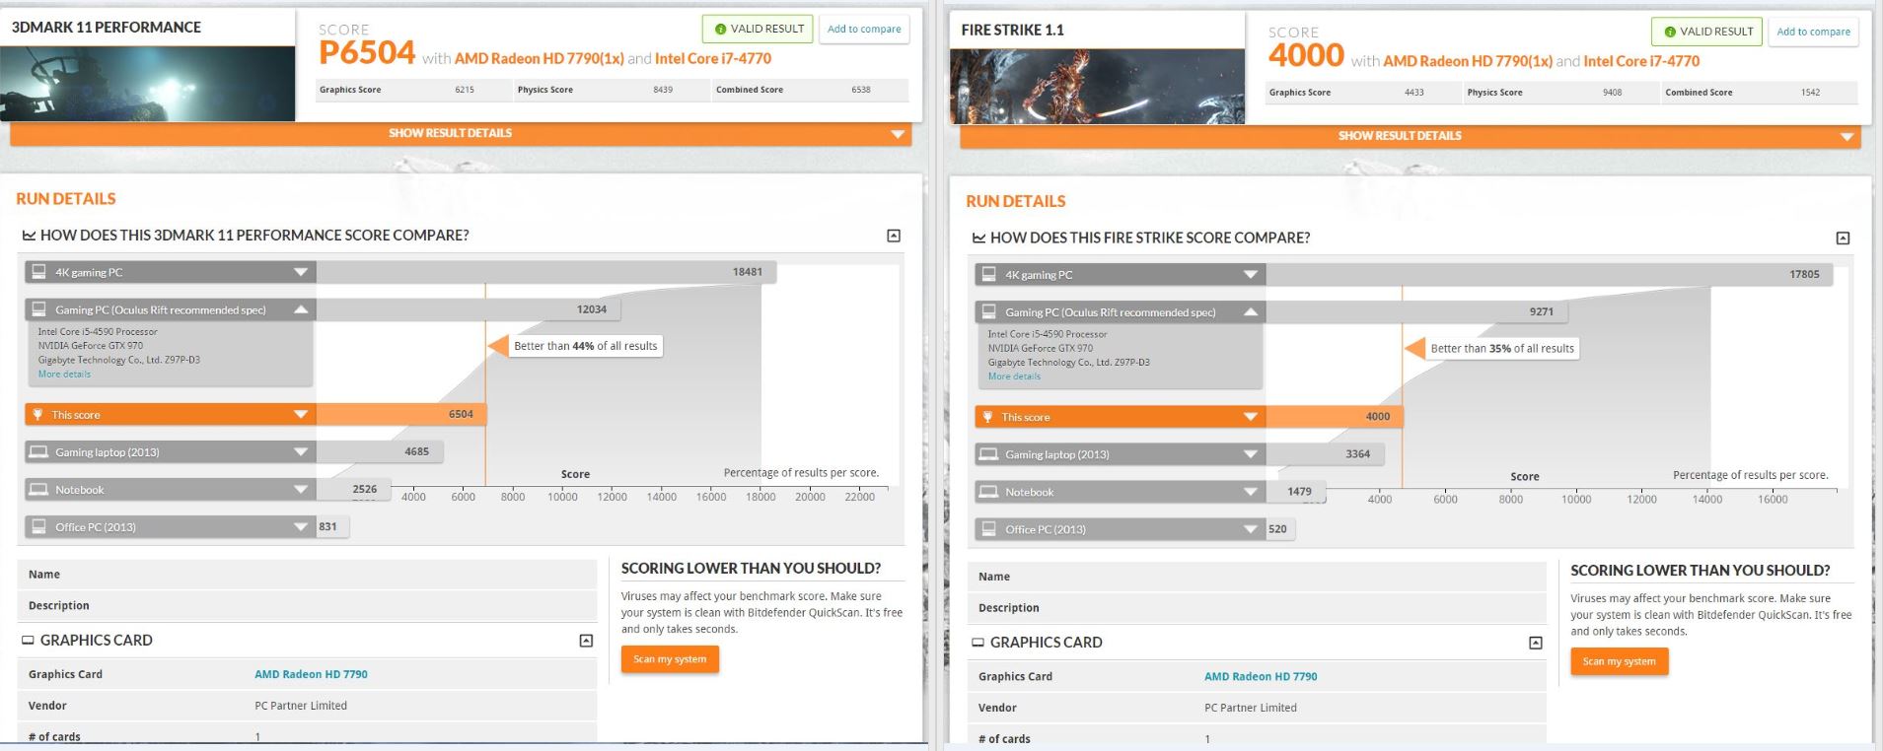Open Show Result Details bar under P6504 score
The width and height of the screenshot is (1883, 751).
point(451,133)
